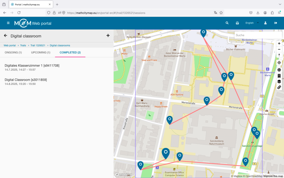Toggle the map layers stack control
The image size is (284, 178).
pos(279,81)
